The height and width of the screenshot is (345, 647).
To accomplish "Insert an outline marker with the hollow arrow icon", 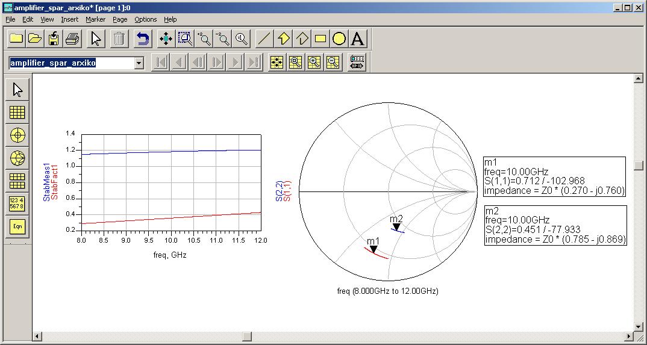I will click(302, 39).
